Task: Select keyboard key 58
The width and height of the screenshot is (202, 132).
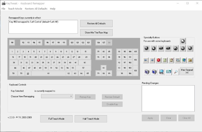Action: pos(13,73)
